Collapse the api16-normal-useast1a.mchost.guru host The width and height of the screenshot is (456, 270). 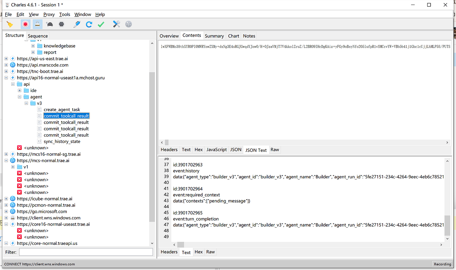(6, 78)
